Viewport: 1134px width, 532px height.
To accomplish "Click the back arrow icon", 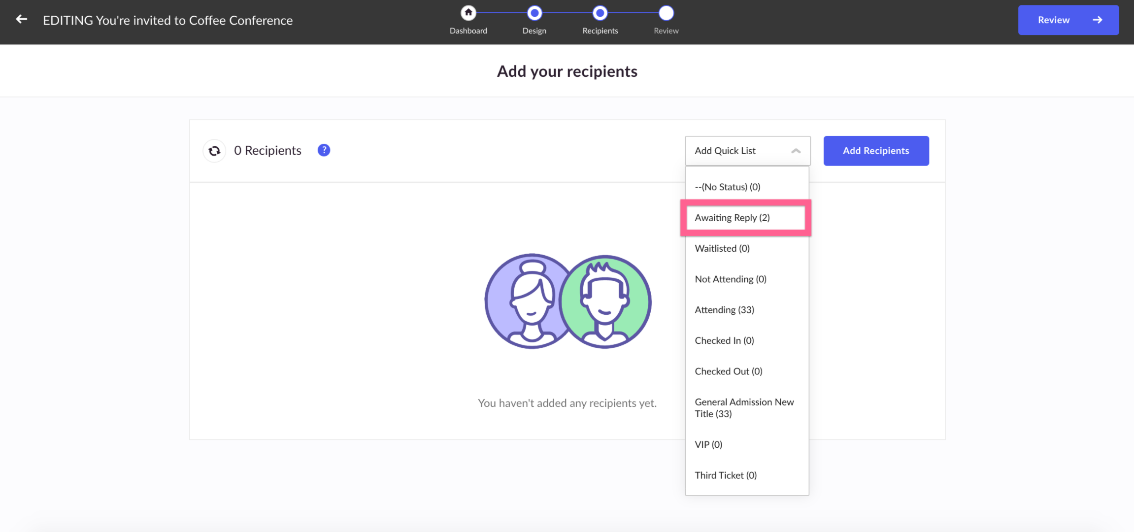I will pos(21,19).
